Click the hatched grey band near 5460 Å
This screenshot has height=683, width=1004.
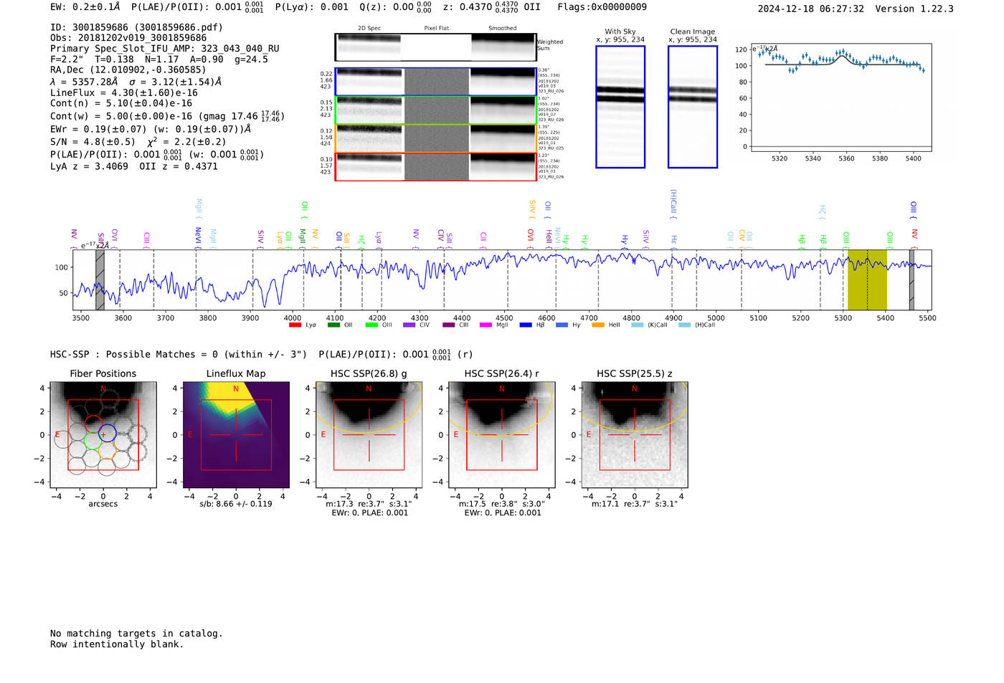pos(911,280)
